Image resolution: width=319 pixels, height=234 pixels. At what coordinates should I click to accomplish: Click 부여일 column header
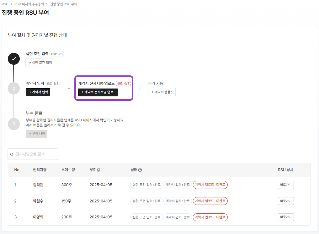pos(95,170)
